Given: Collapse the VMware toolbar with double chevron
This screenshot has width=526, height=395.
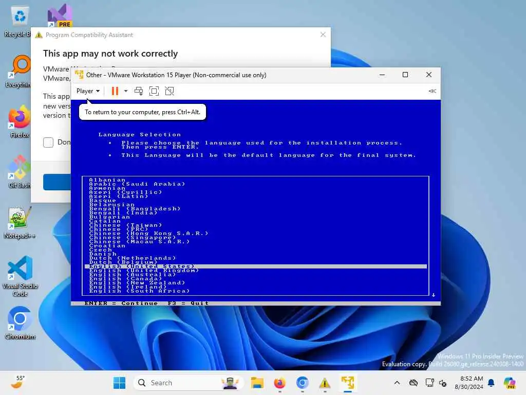Looking at the screenshot, I should [x=432, y=91].
